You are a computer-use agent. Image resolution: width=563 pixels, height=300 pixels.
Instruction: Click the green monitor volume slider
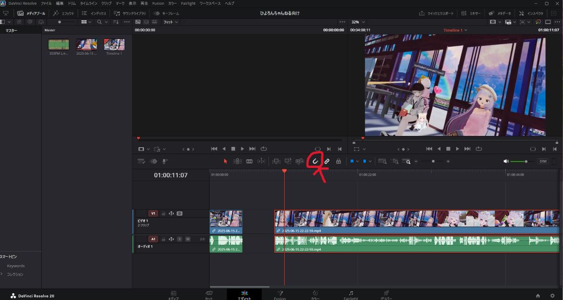(x=518, y=161)
